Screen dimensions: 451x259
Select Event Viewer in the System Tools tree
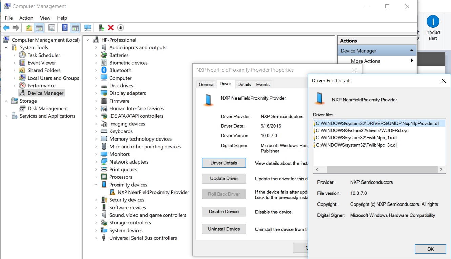pyautogui.click(x=42, y=63)
